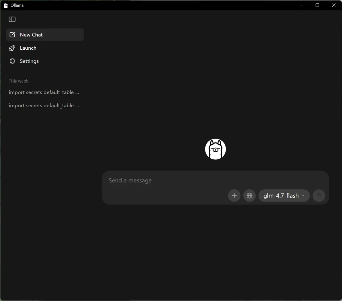This screenshot has height=301, width=342.
Task: Toggle web search globe button
Action: (250, 196)
